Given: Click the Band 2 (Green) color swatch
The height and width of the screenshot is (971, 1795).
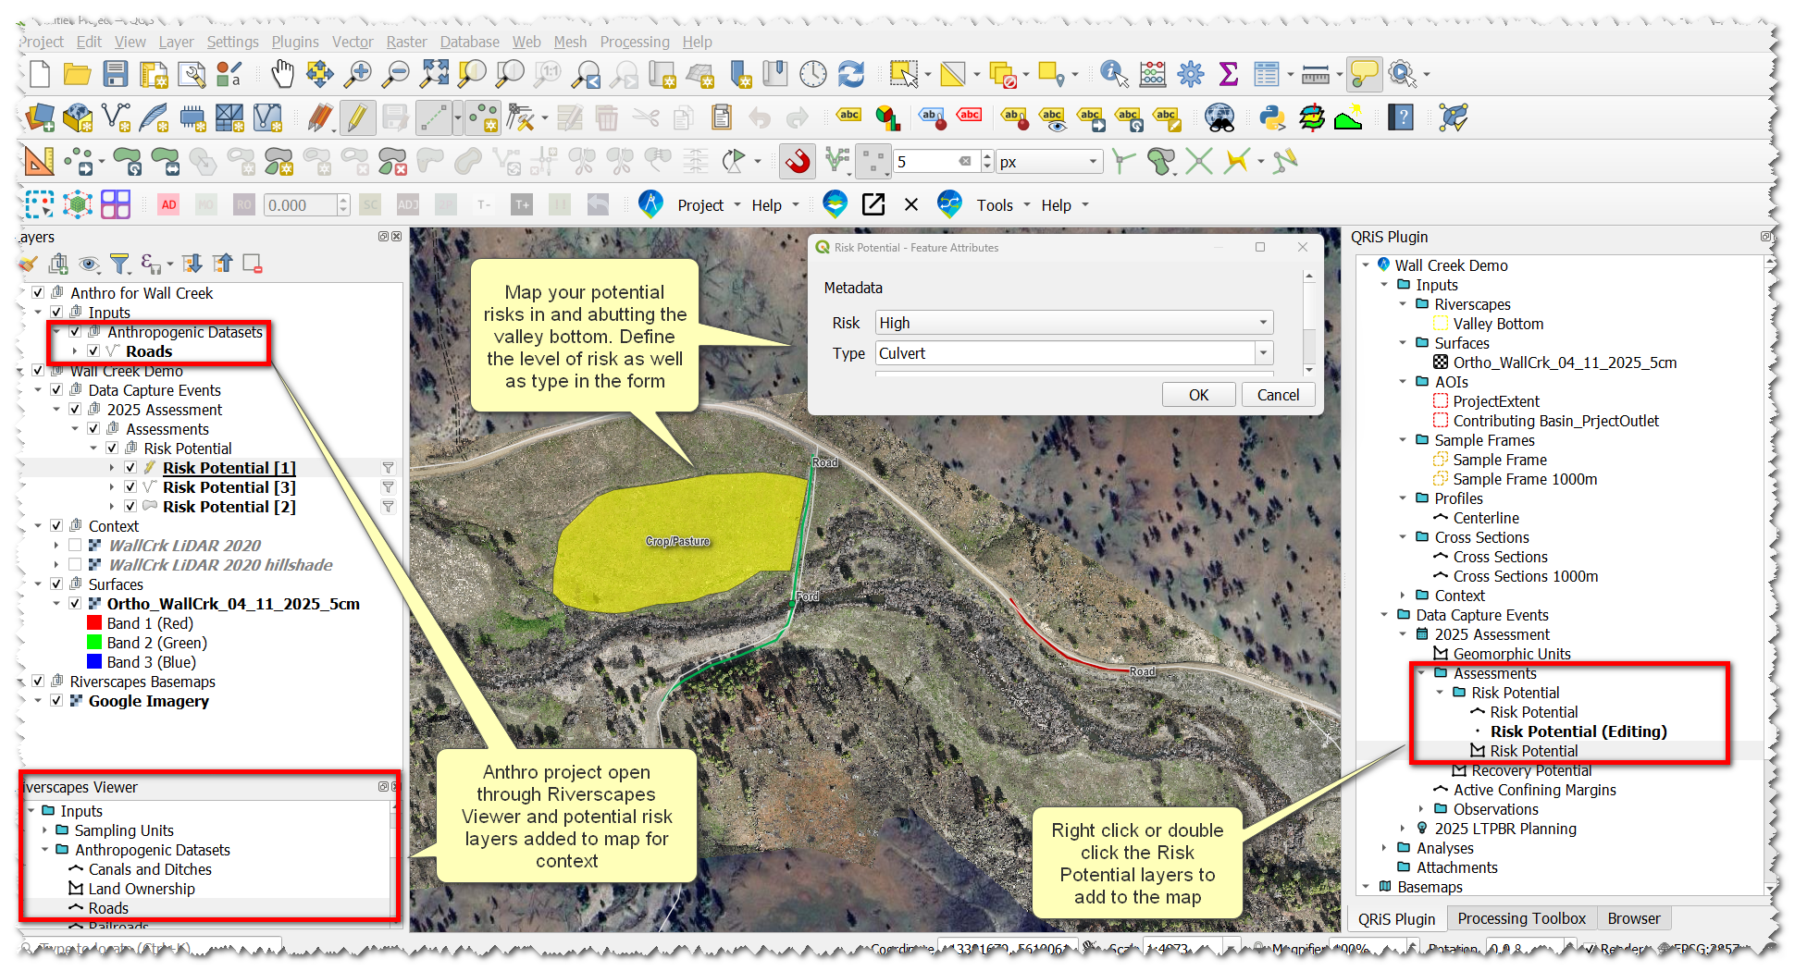Looking at the screenshot, I should [x=93, y=643].
